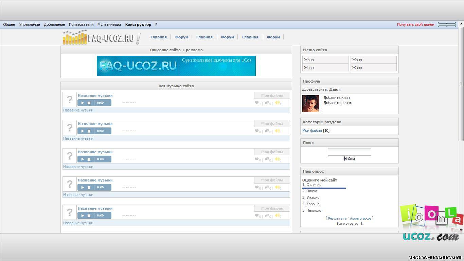This screenshot has height=261, width=464.
Task: Stop the first music entry player
Action: 89,103
